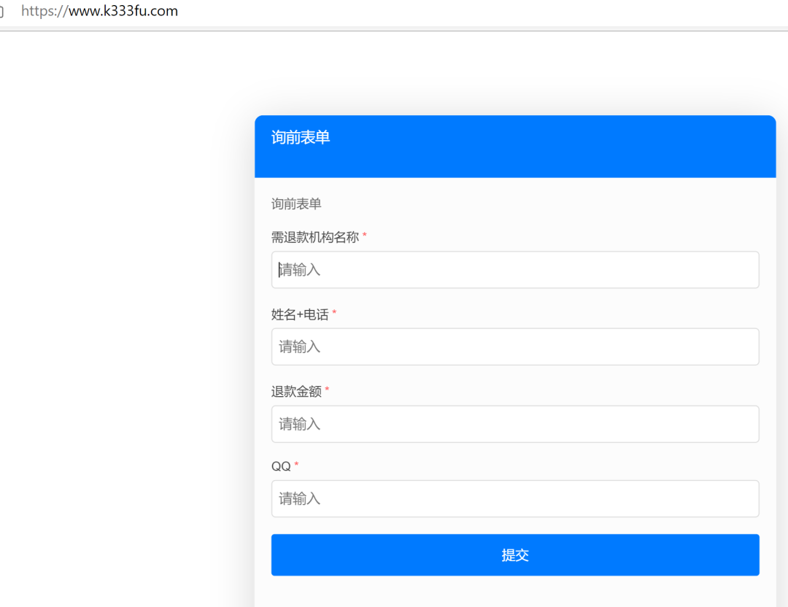This screenshot has height=607, width=788.
Task: Select the 退款金额 input field
Action: (x=514, y=424)
